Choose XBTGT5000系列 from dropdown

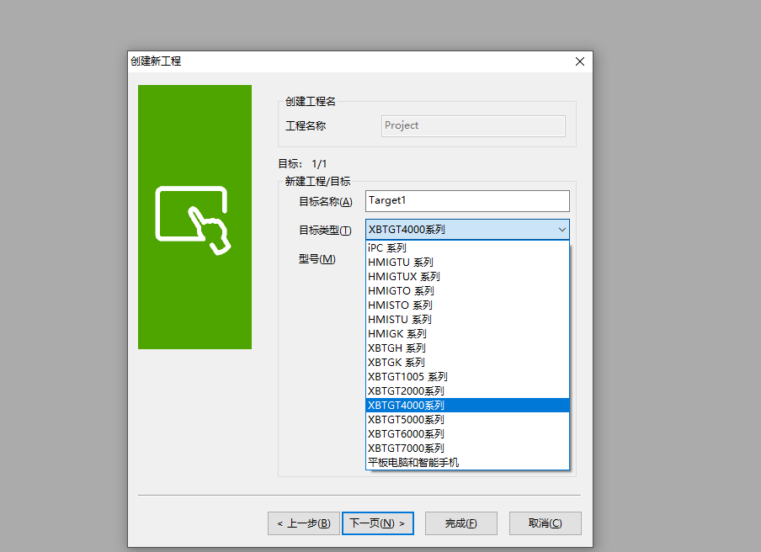click(467, 420)
